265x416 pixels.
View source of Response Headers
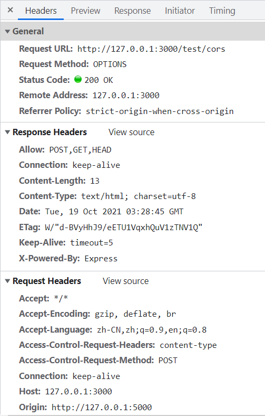click(131, 132)
